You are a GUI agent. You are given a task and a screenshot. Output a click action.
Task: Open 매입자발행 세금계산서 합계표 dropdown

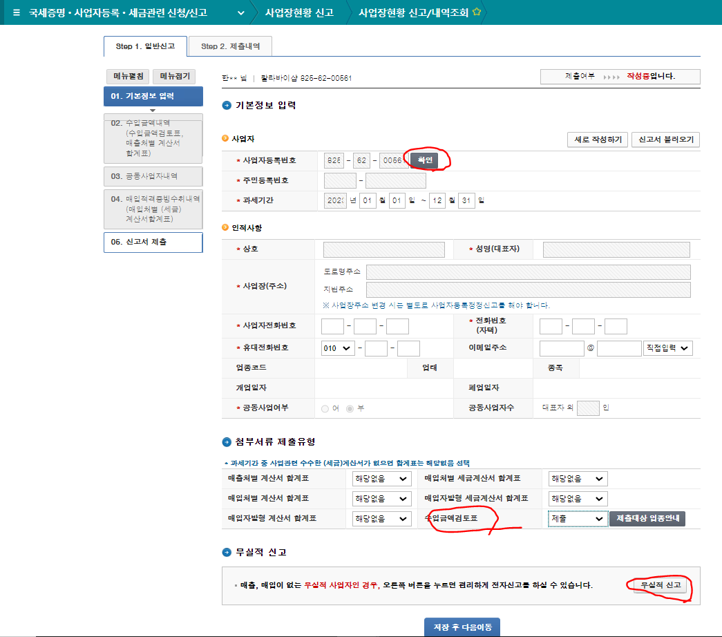(x=578, y=499)
